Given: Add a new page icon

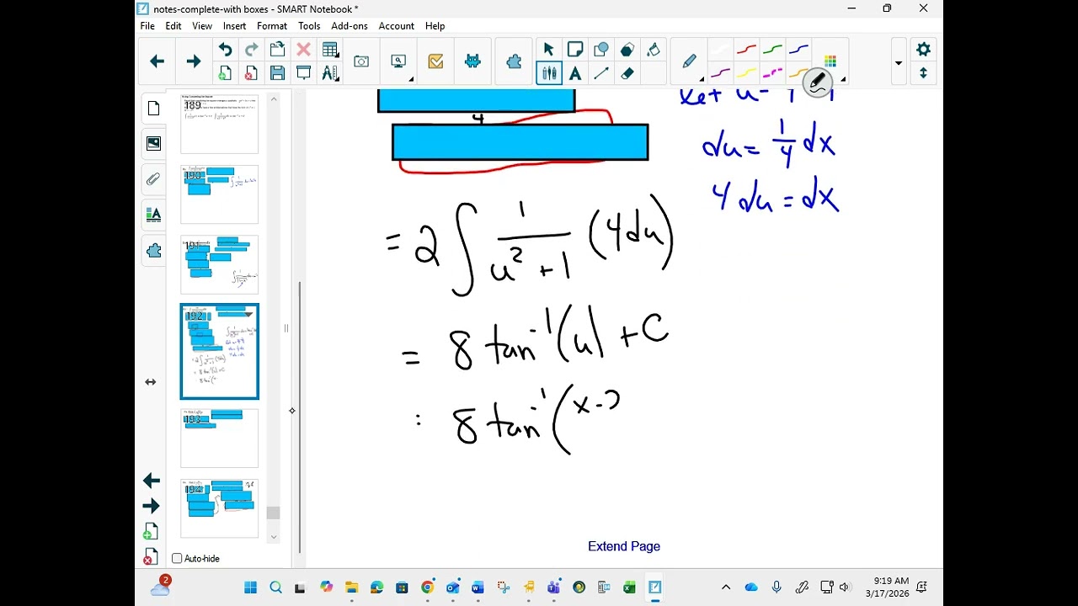Looking at the screenshot, I should pyautogui.click(x=225, y=73).
